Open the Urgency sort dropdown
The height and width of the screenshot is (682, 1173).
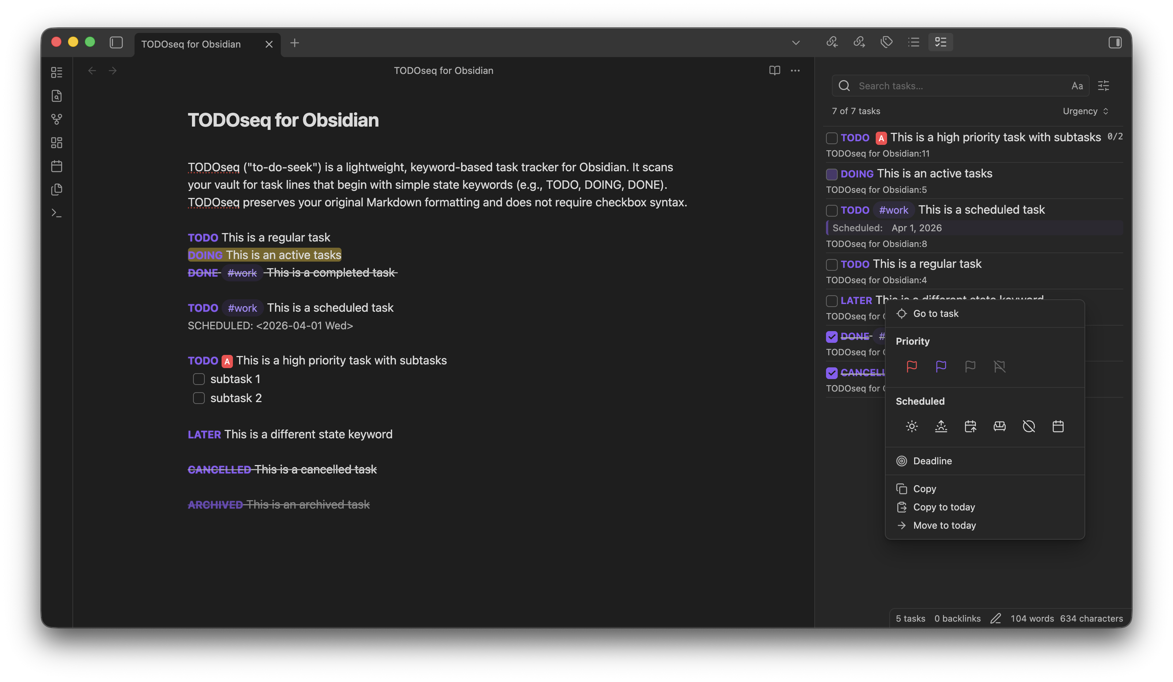[x=1085, y=111]
